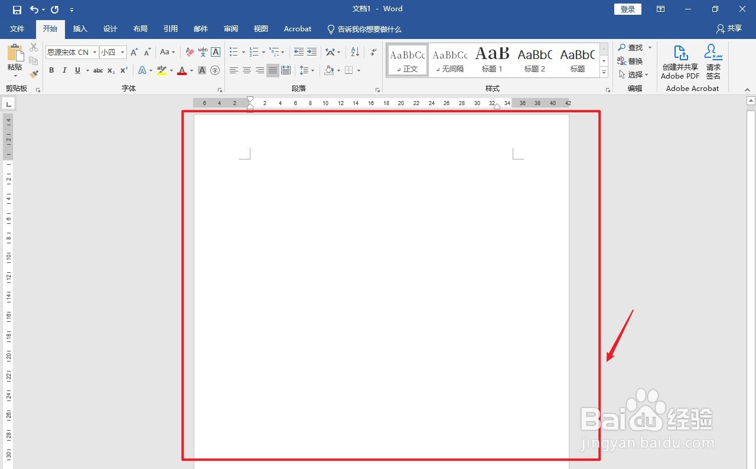Expand the styles gallery More arrow
The width and height of the screenshot is (756, 469).
click(x=604, y=72)
